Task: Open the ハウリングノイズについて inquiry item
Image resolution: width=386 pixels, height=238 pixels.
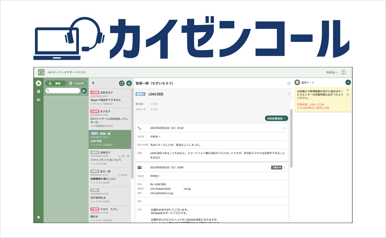Action: (x=110, y=158)
